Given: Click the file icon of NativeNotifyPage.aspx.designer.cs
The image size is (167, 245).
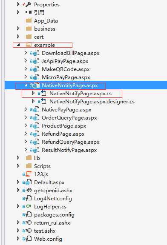Looking at the screenshot, I should pos(44,102).
